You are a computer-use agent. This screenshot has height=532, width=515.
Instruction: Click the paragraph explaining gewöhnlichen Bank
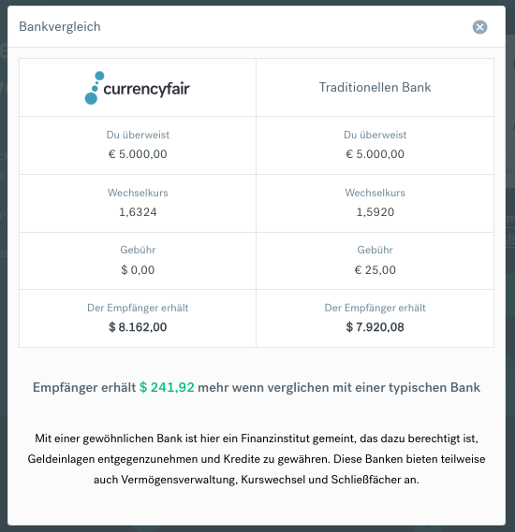257,459
